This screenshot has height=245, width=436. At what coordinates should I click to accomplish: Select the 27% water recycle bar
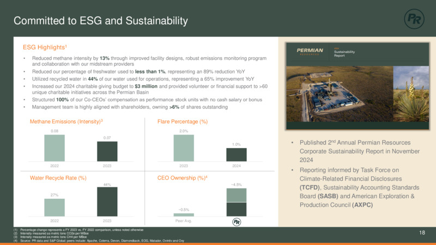[x=55, y=207]
